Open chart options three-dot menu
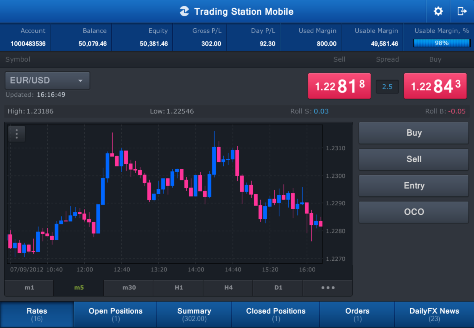Screen dimensions: 474x328 point(17,133)
